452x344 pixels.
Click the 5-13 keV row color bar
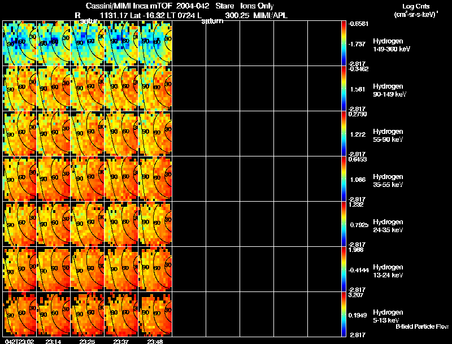click(344, 315)
